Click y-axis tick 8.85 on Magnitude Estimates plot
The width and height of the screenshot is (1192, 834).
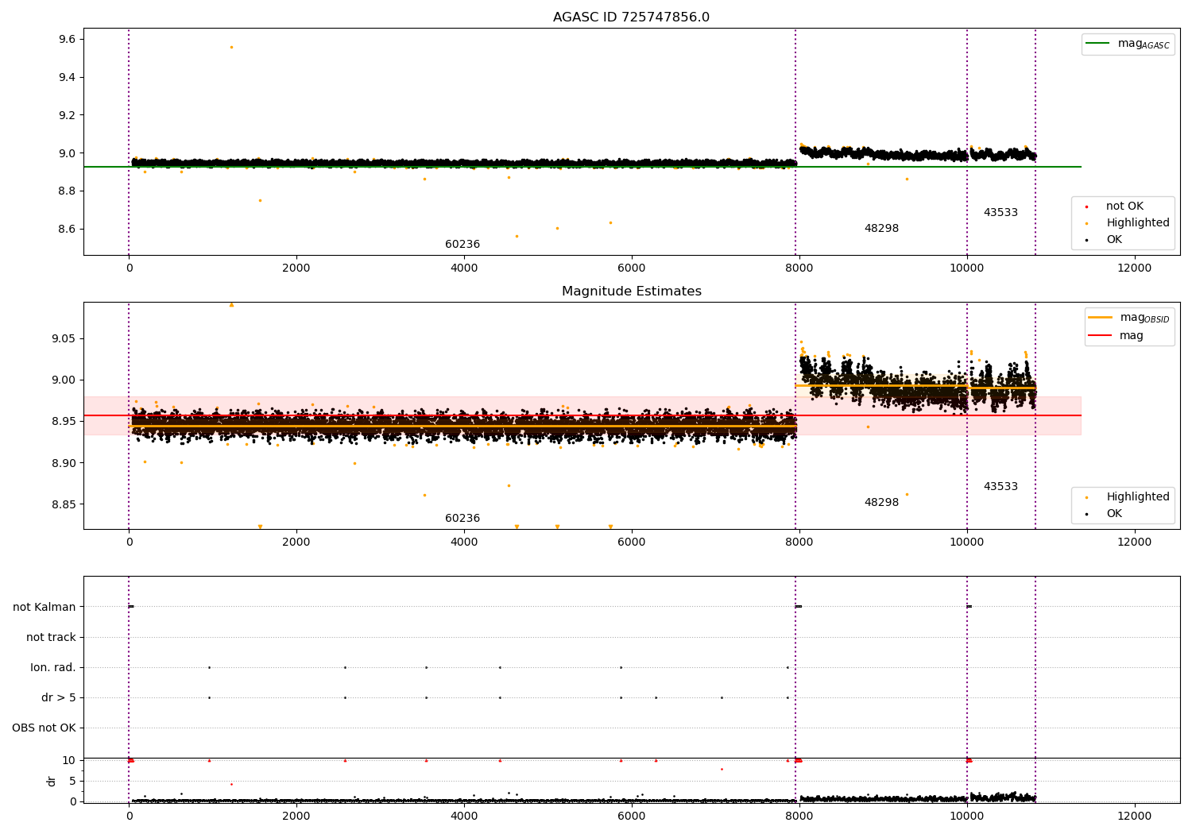[64, 505]
